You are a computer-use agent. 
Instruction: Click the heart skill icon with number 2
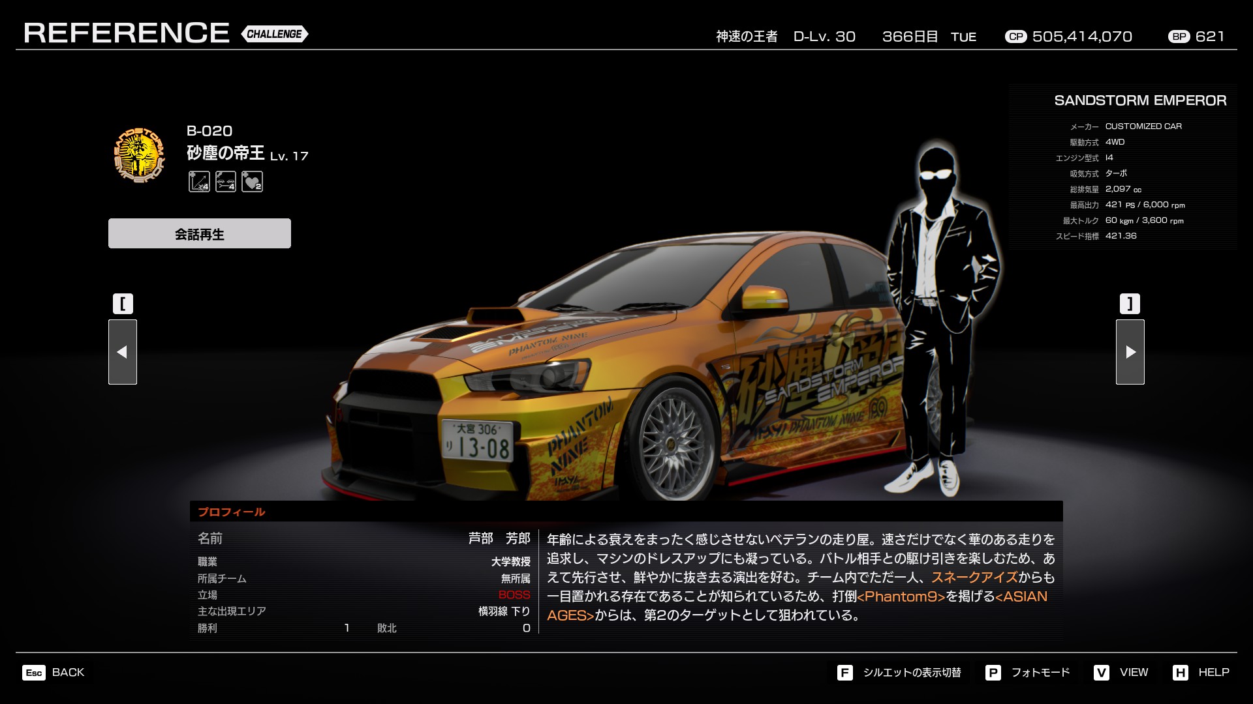[x=252, y=182]
